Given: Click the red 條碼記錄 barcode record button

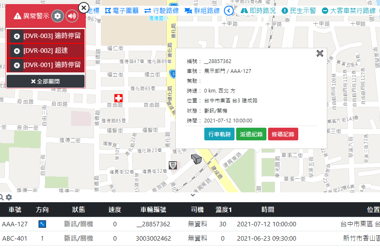Looking at the screenshot, I should coord(283,134).
